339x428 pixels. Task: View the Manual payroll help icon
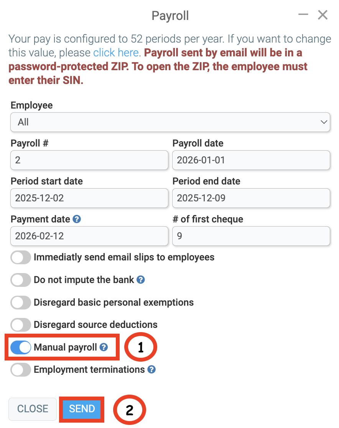pos(103,347)
